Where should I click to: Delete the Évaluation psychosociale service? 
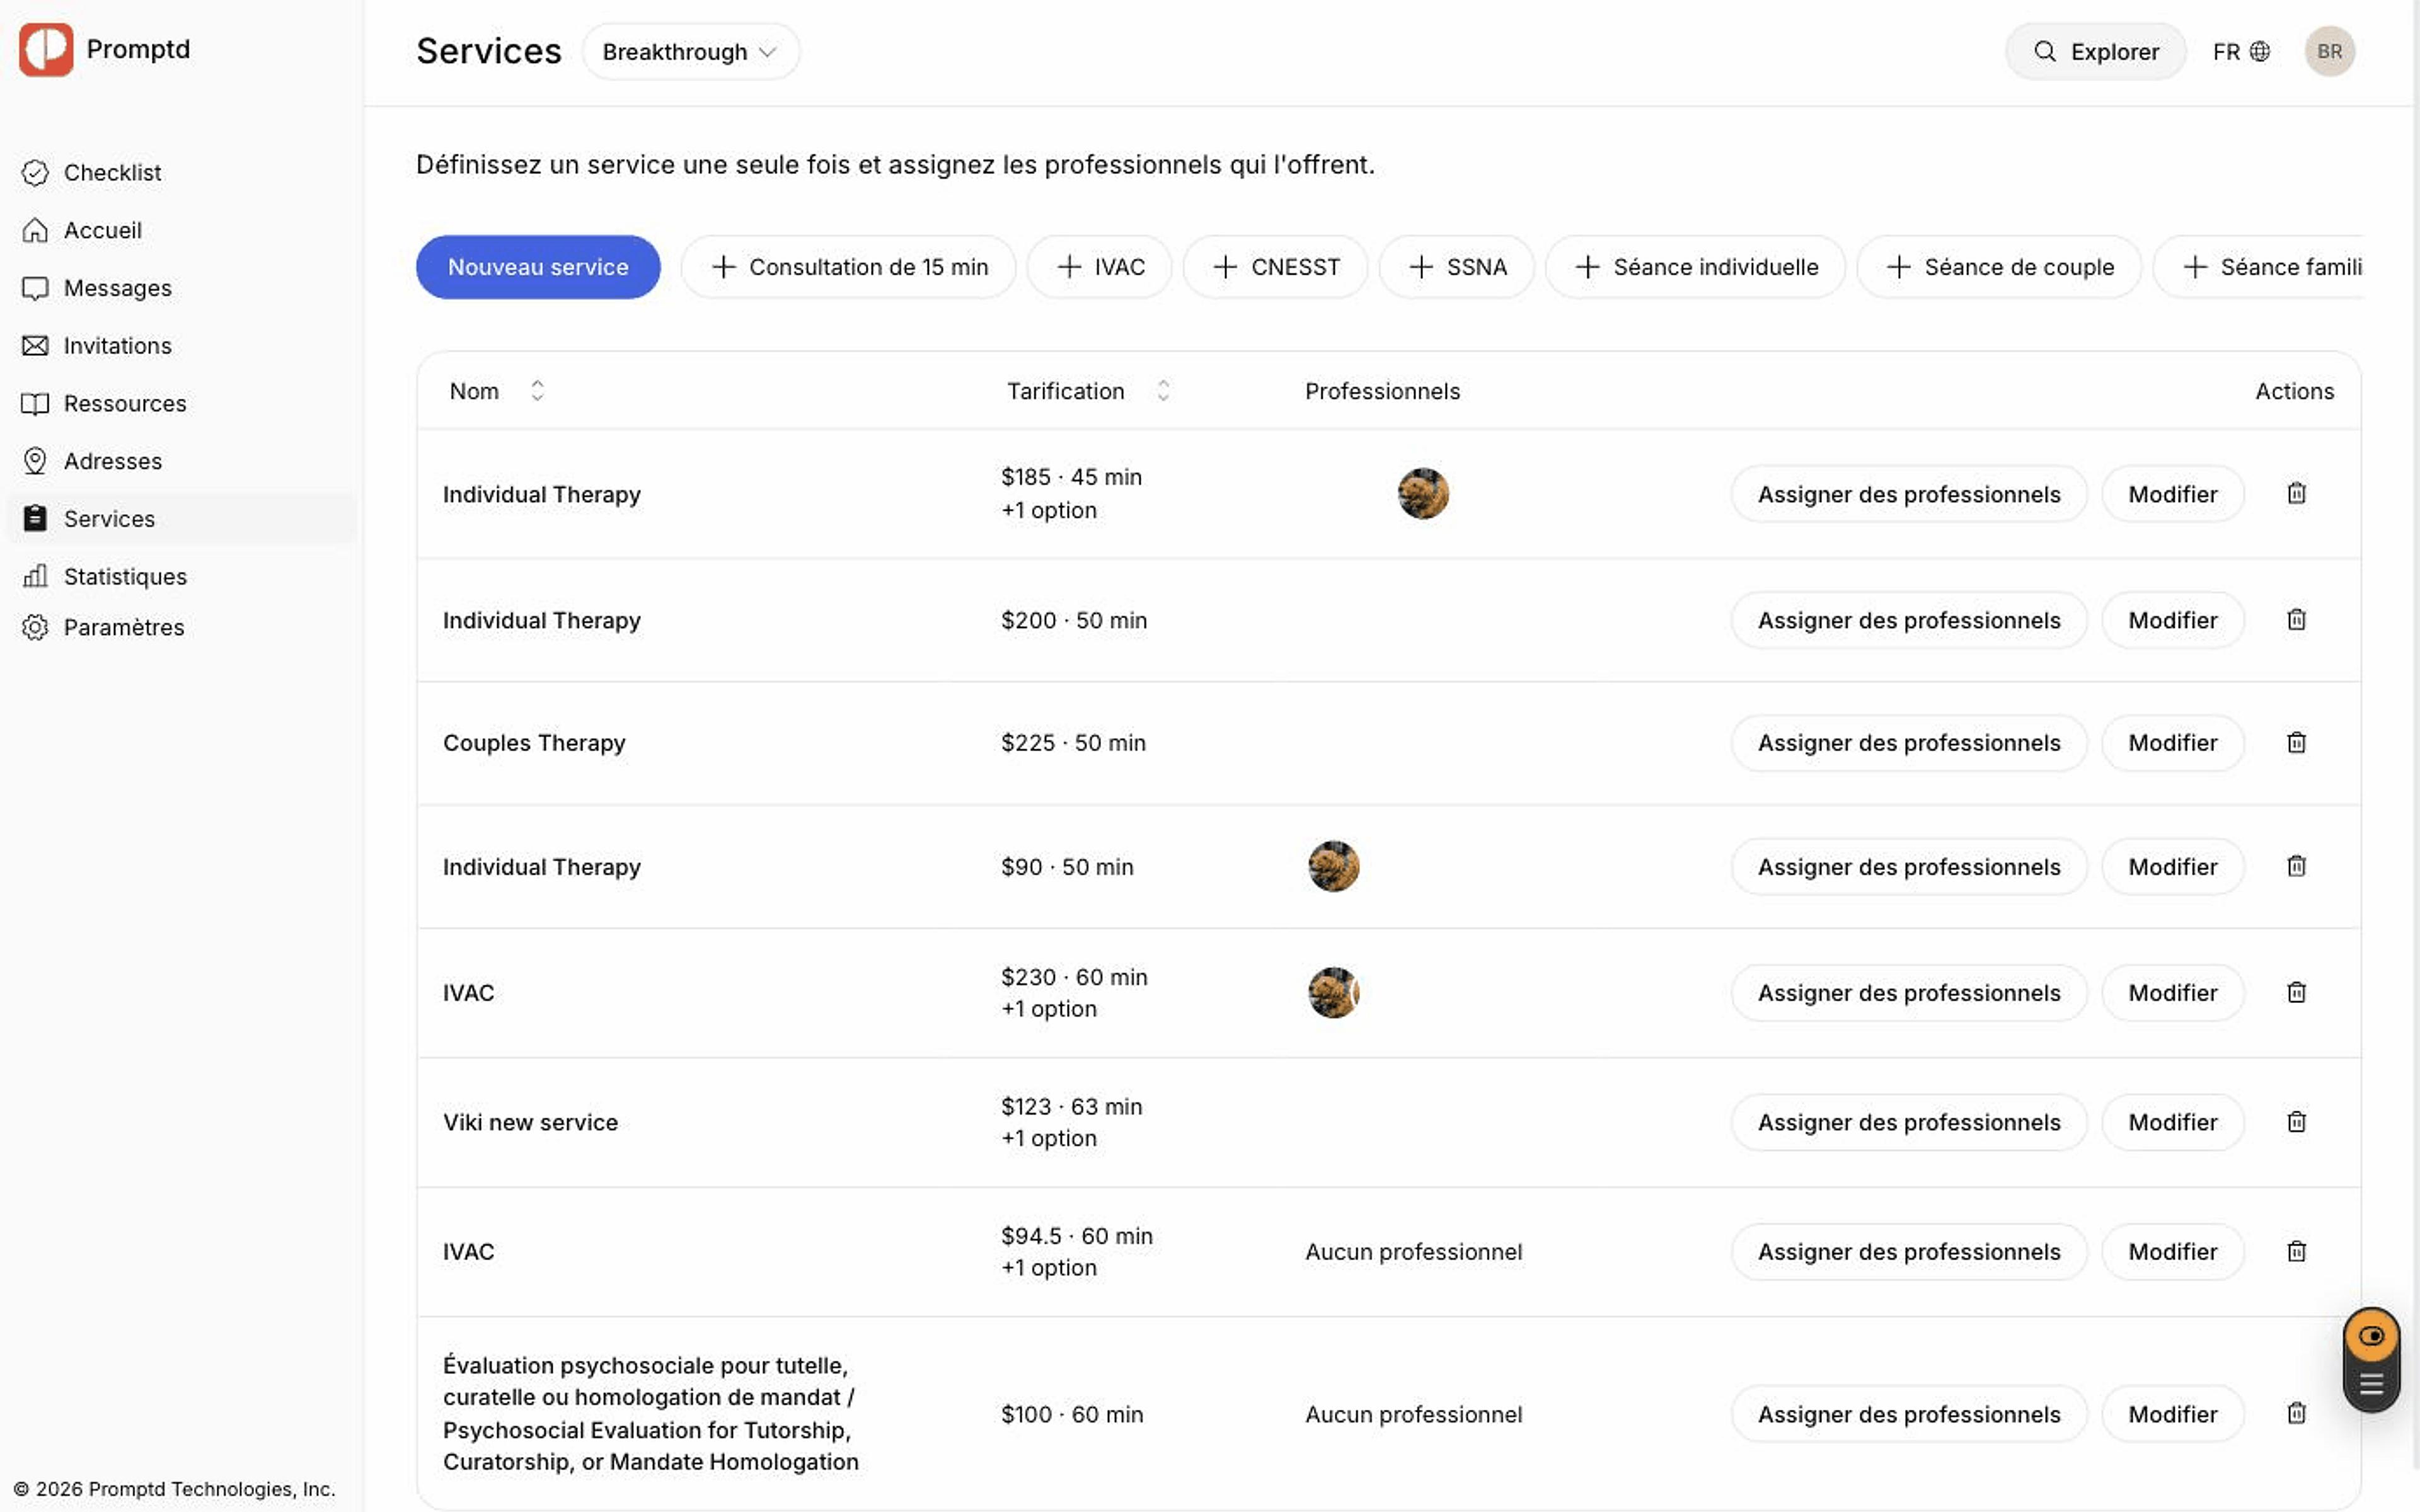coord(2297,1414)
